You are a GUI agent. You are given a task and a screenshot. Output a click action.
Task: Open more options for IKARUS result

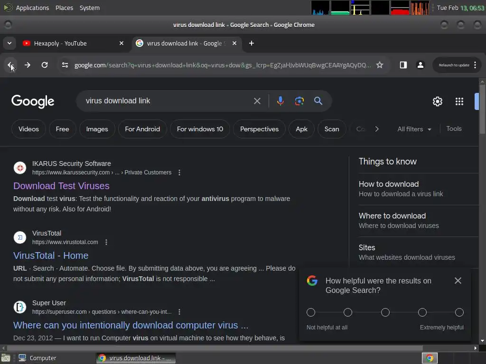(x=179, y=173)
